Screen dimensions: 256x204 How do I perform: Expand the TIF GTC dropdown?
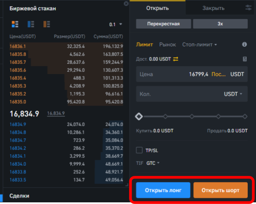pyautogui.click(x=153, y=163)
